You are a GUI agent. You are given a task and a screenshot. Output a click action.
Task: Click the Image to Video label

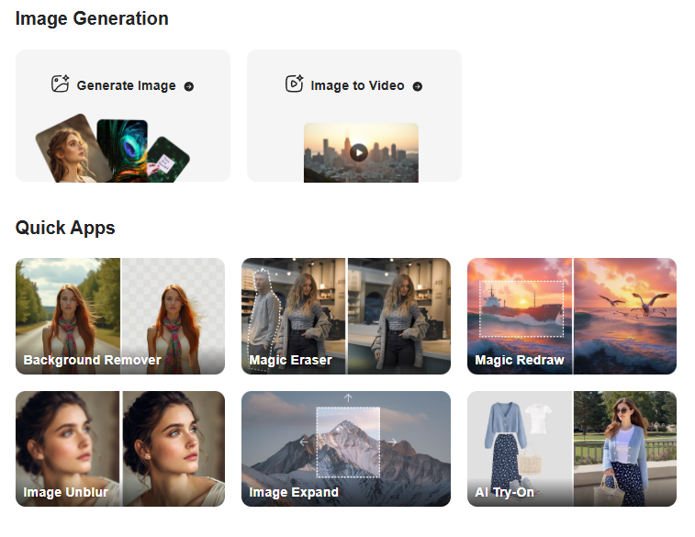click(x=357, y=86)
